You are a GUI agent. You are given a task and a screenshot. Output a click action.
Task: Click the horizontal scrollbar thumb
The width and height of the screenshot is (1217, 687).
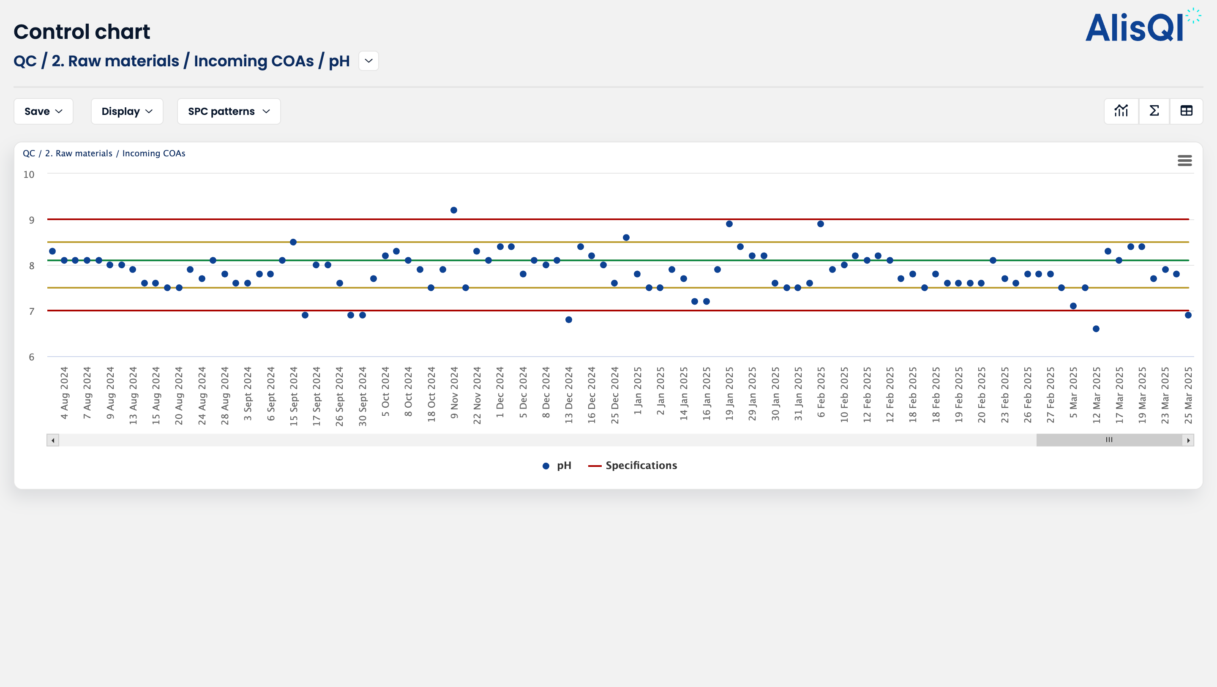click(1109, 440)
